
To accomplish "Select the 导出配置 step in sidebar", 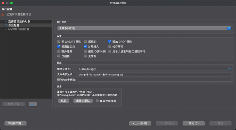I will click(26, 25).
